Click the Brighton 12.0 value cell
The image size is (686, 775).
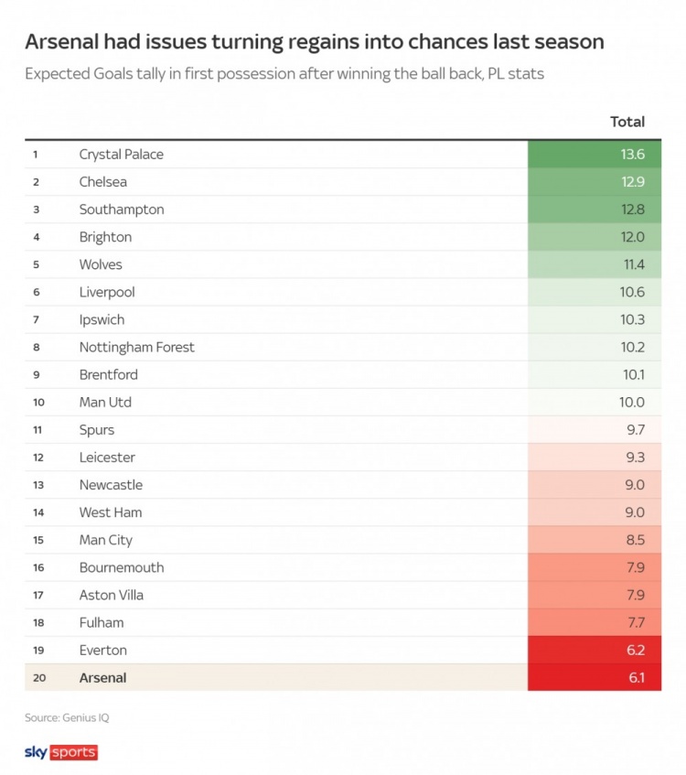(x=595, y=237)
